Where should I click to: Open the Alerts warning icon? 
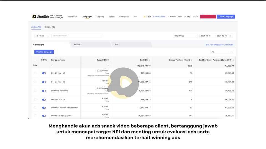145,17
